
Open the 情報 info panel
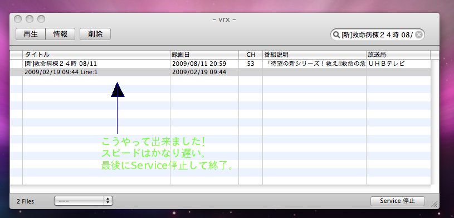click(60, 34)
